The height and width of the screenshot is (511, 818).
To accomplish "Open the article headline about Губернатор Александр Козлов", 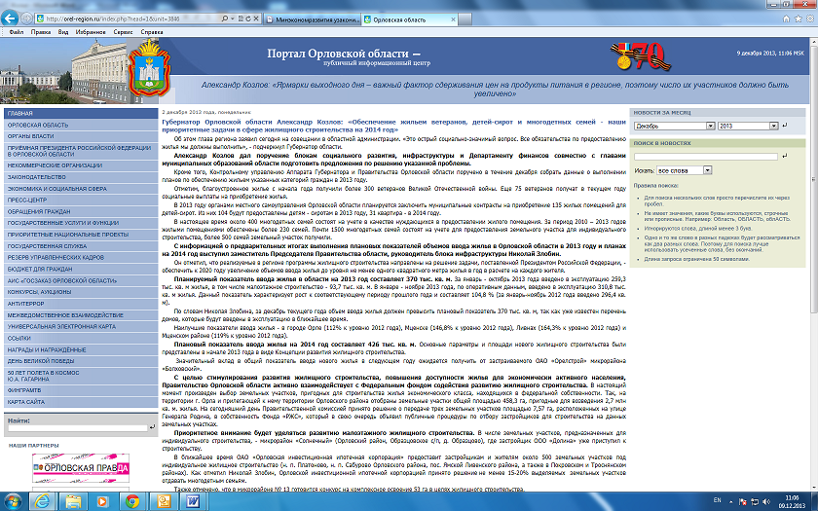I will (x=393, y=126).
